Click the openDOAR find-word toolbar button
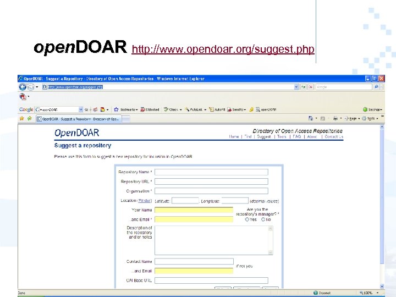 coord(266,109)
